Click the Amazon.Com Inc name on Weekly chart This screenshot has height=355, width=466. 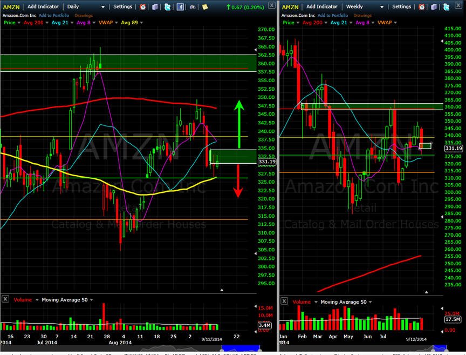298,16
